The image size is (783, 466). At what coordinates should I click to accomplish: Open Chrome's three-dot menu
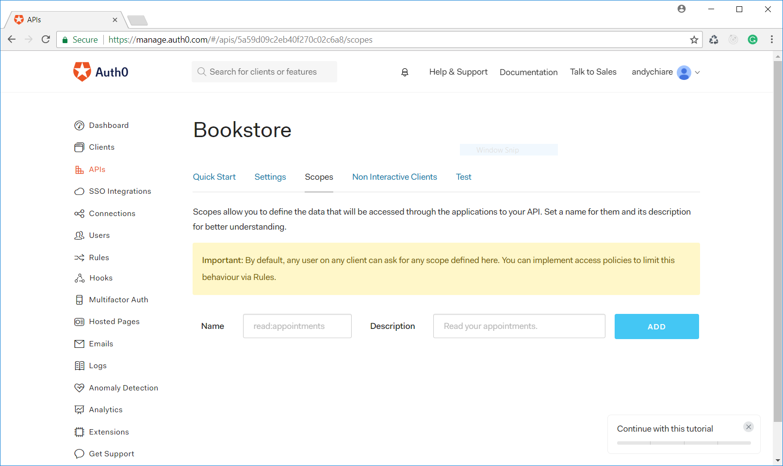tap(772, 40)
